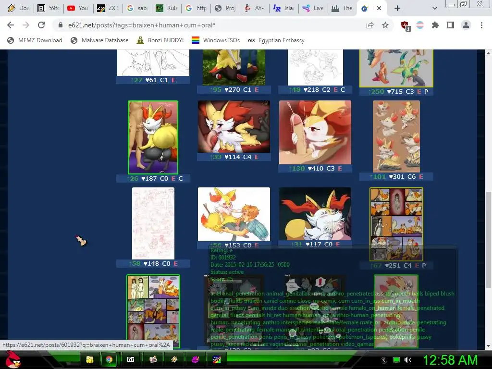492x369 pixels.
Task: Open the MEMZ Download bookmark
Action: [x=35, y=40]
